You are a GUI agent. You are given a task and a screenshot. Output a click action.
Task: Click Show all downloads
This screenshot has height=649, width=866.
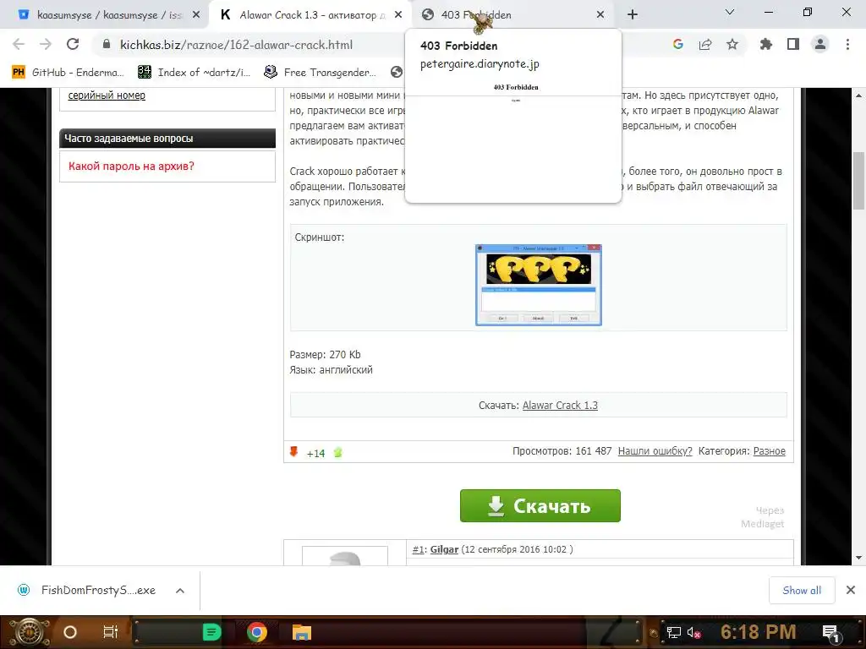pos(802,591)
